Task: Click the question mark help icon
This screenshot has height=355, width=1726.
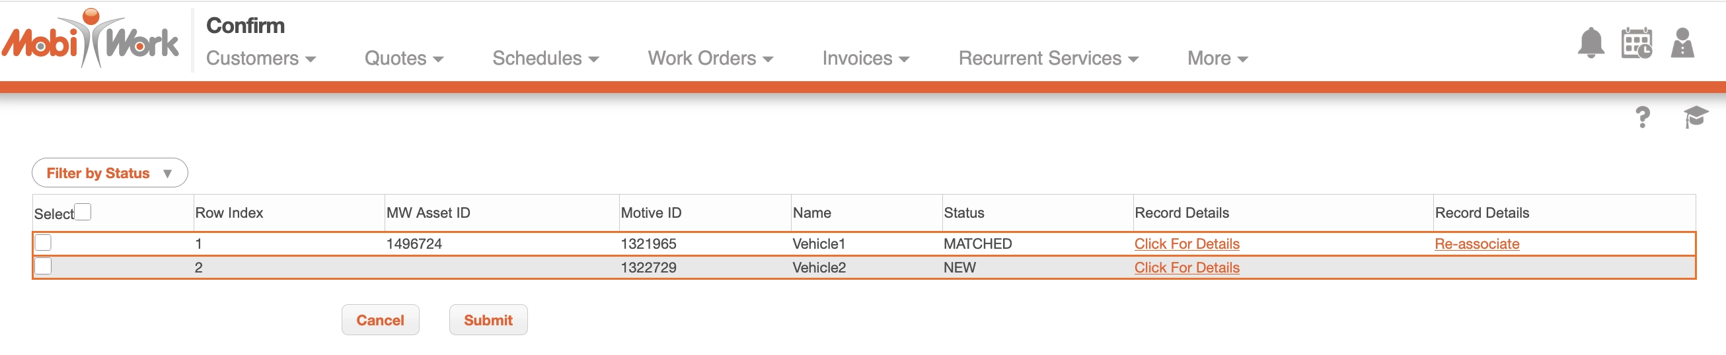Action: coord(1642,117)
